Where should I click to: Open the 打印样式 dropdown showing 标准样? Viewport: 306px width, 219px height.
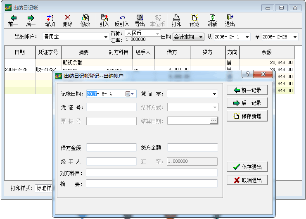point(44,188)
